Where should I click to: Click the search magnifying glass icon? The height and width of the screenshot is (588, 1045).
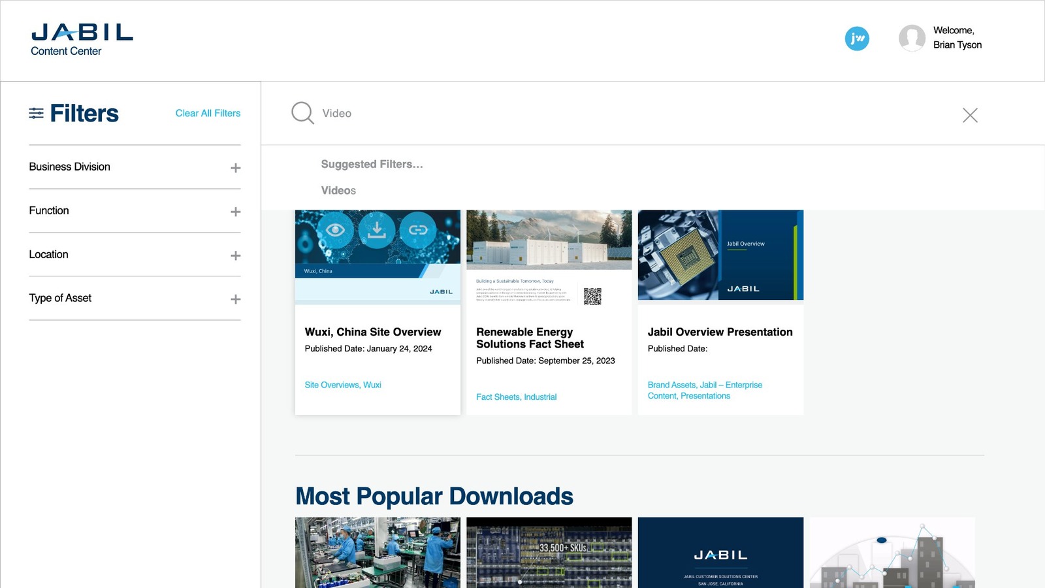tap(302, 112)
